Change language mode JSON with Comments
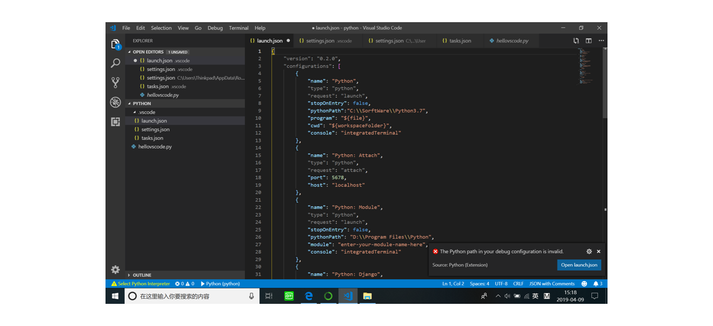713x326 pixels. tap(552, 283)
